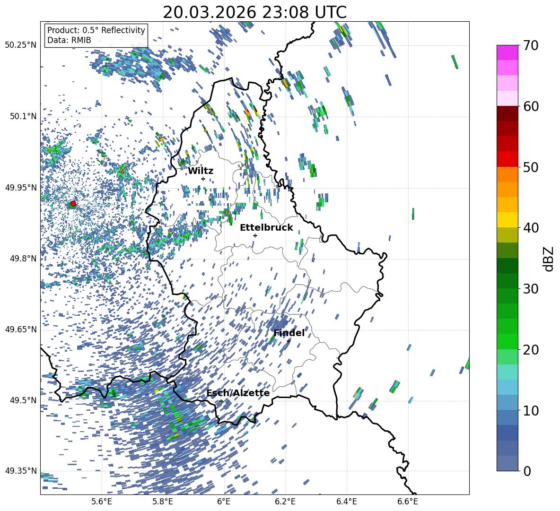
Task: Click the Wiltz station cross marker
Action: [x=203, y=179]
